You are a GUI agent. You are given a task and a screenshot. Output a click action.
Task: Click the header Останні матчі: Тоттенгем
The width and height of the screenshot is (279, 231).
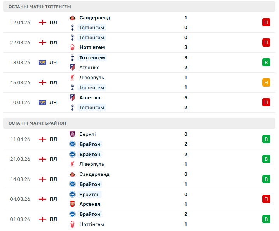(x=40, y=7)
